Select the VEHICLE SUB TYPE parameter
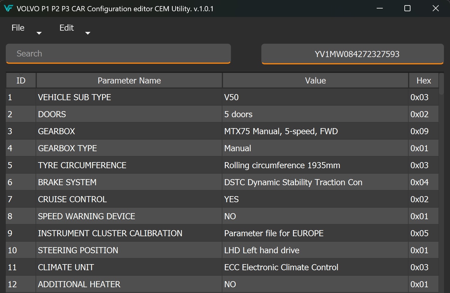The height and width of the screenshot is (293, 450). point(129,97)
